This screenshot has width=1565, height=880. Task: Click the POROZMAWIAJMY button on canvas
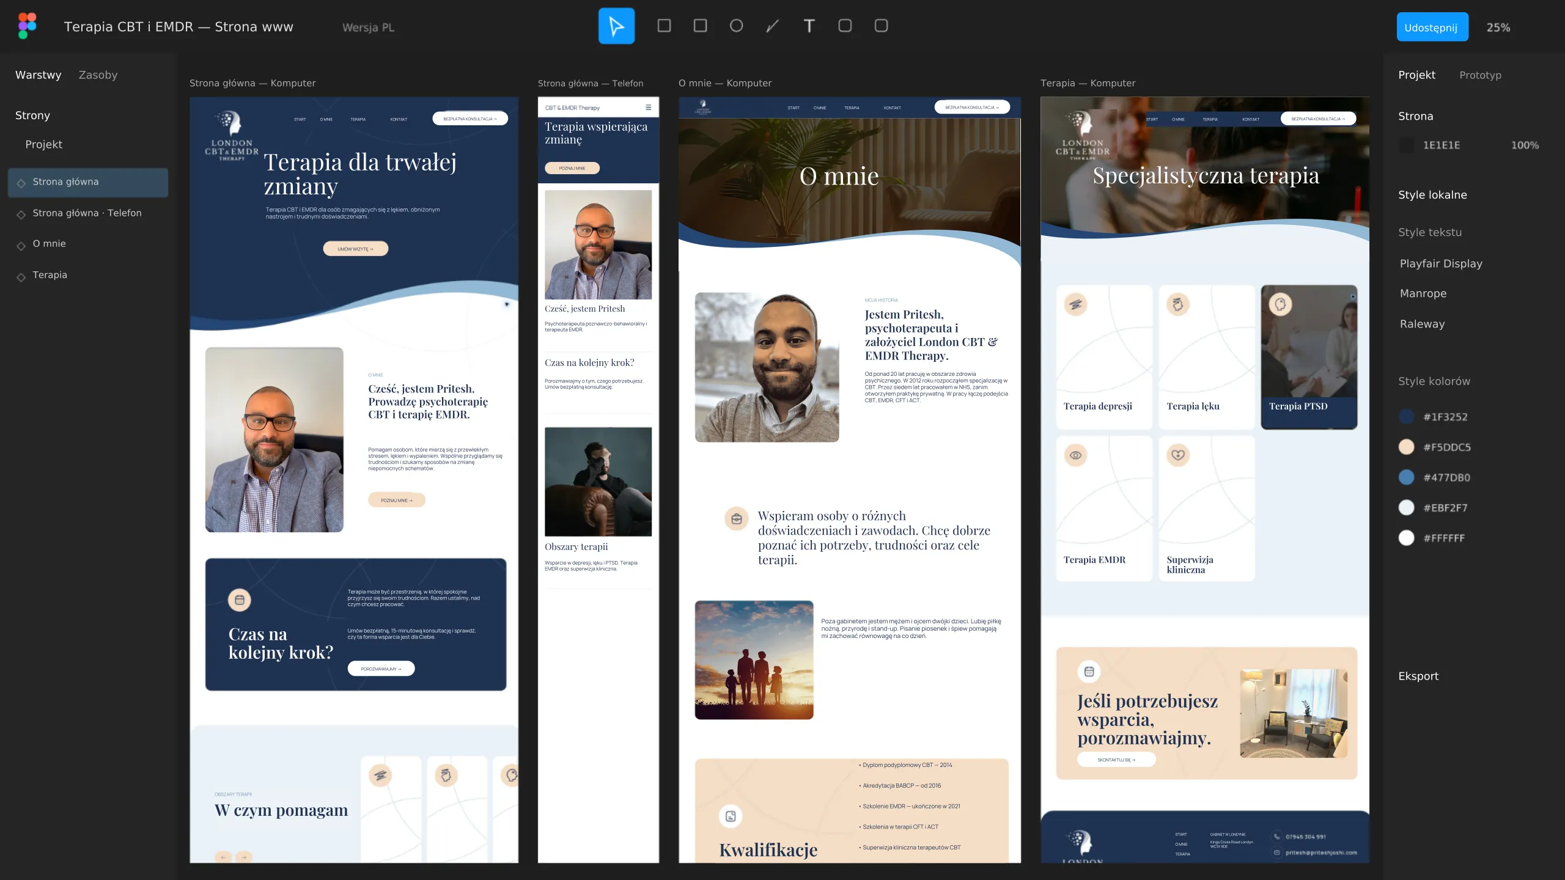coord(381,669)
